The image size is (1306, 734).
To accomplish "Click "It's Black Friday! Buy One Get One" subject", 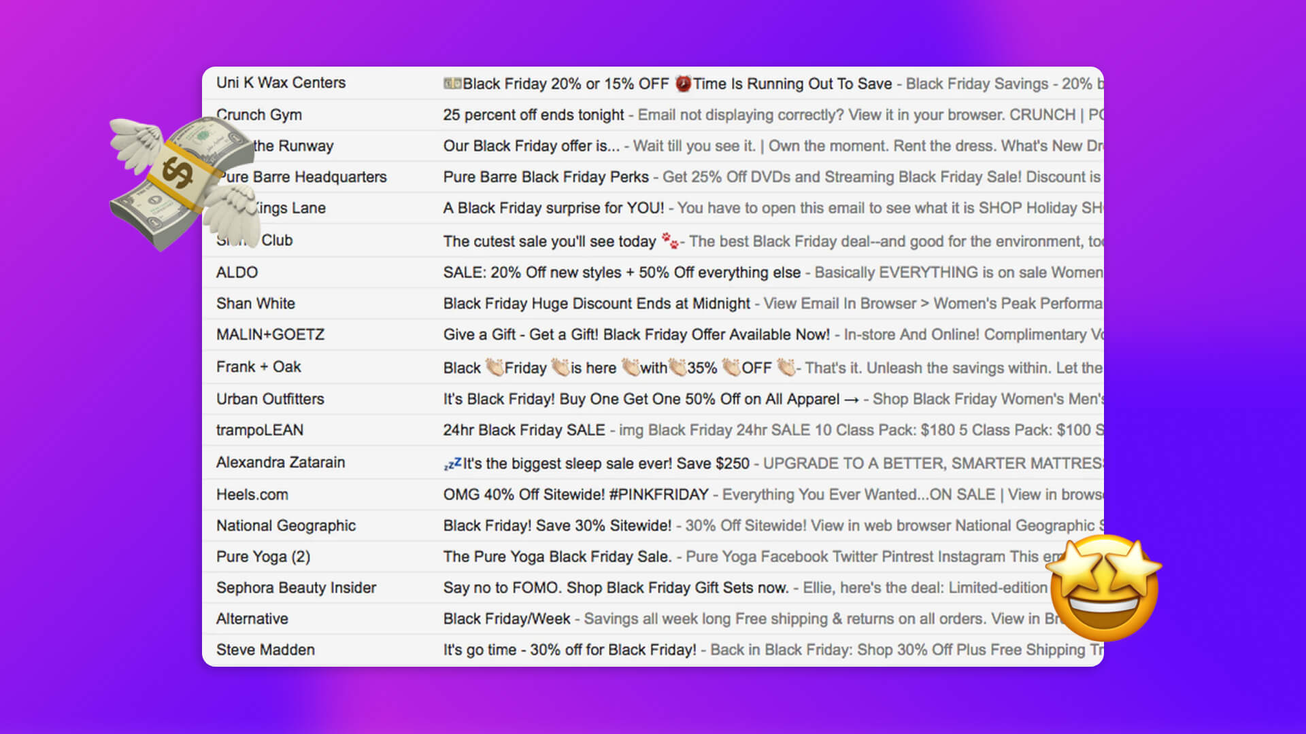I will tap(562, 399).
